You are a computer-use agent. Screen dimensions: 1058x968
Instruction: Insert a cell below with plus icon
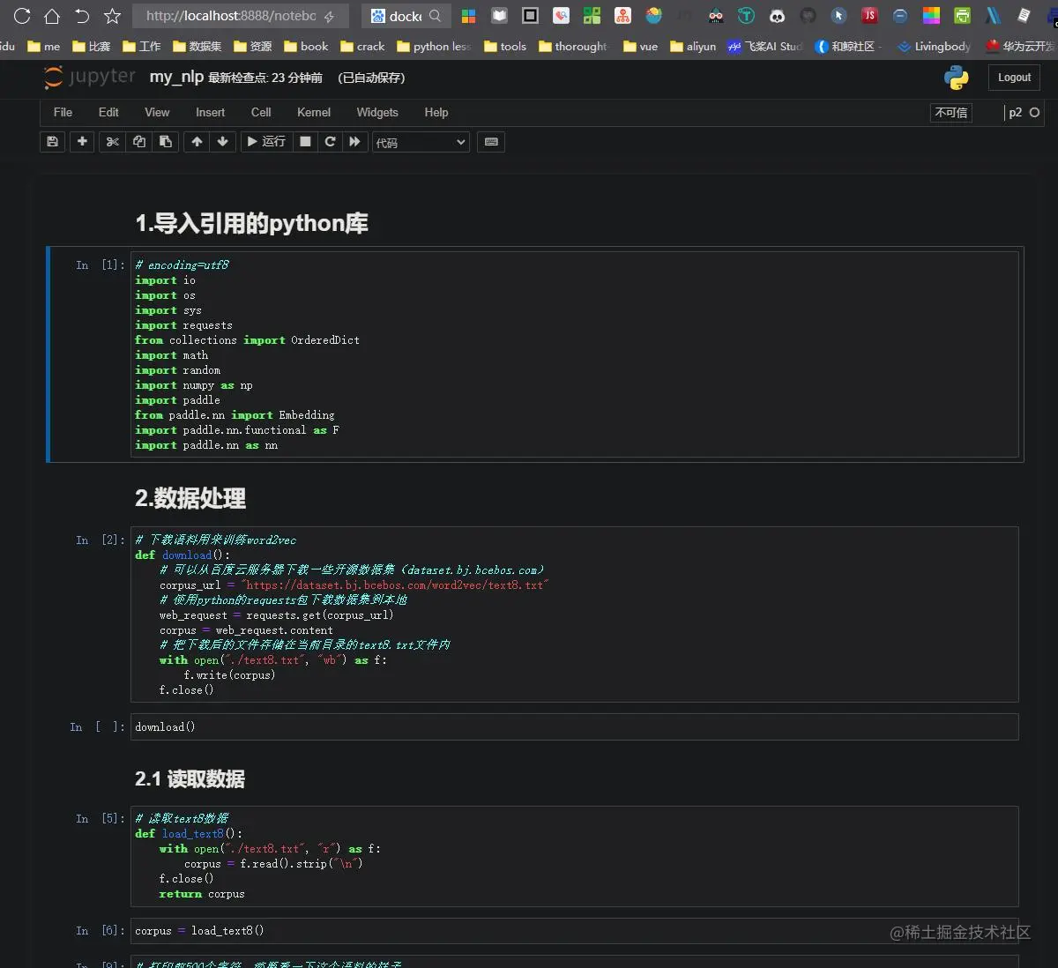pyautogui.click(x=82, y=142)
